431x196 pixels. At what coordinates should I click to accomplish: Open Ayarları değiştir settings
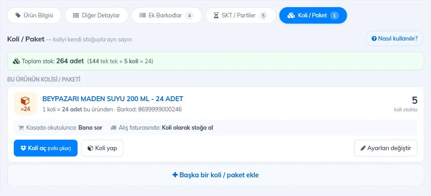tap(386, 148)
